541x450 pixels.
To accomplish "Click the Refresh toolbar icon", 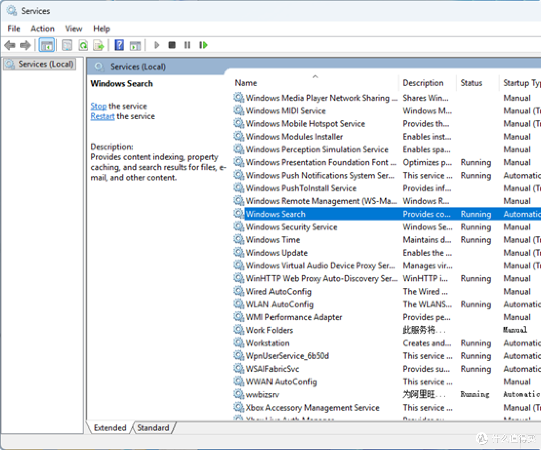I will [83, 45].
